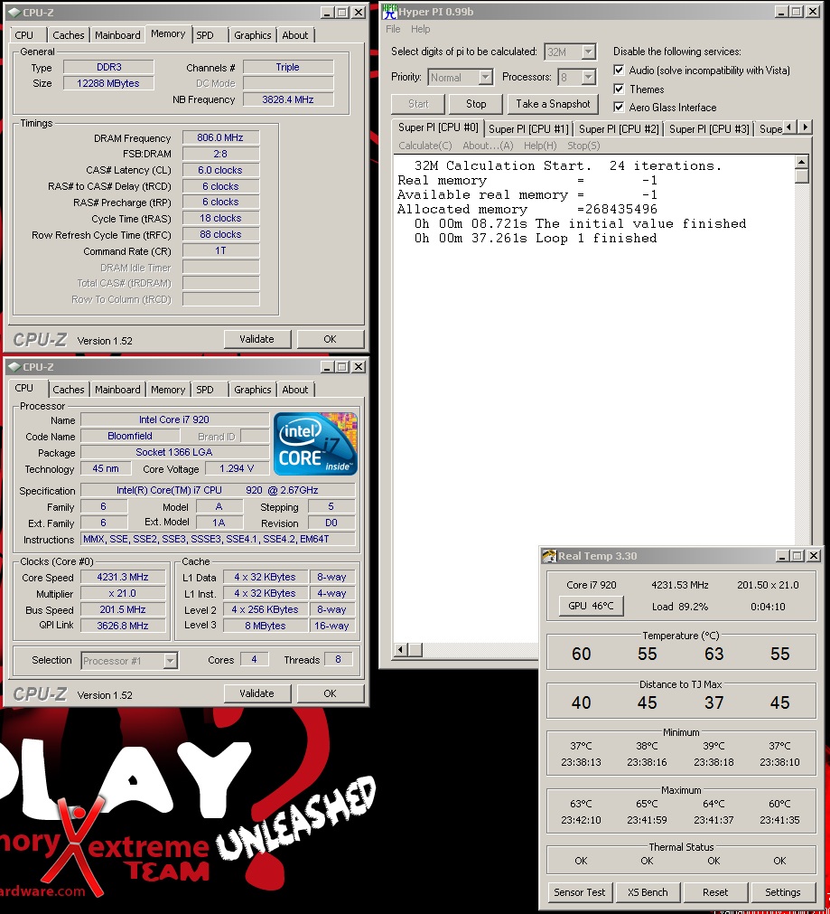Click the Intel Core i7 logo in CPU-Z
This screenshot has height=914, width=830.
[x=315, y=444]
